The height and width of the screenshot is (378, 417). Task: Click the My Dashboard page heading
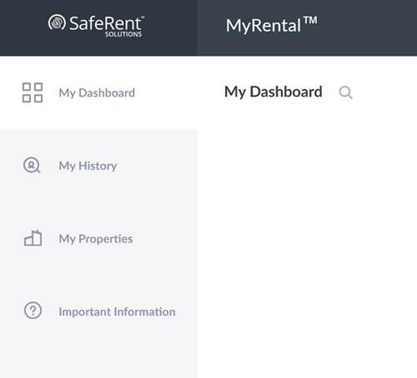[x=274, y=92]
